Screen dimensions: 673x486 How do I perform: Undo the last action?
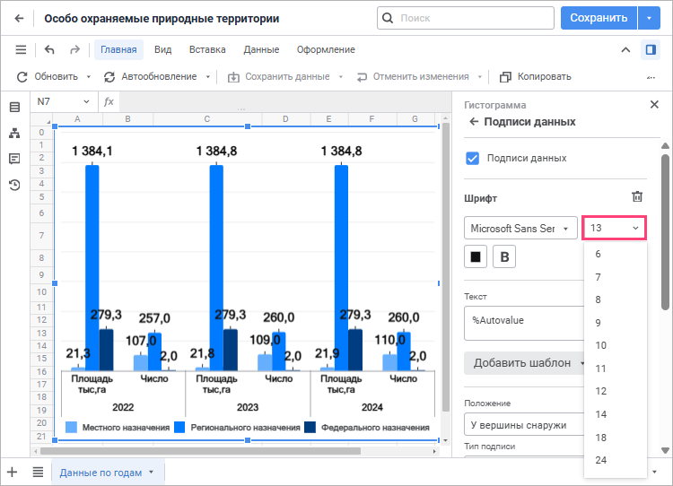click(49, 49)
